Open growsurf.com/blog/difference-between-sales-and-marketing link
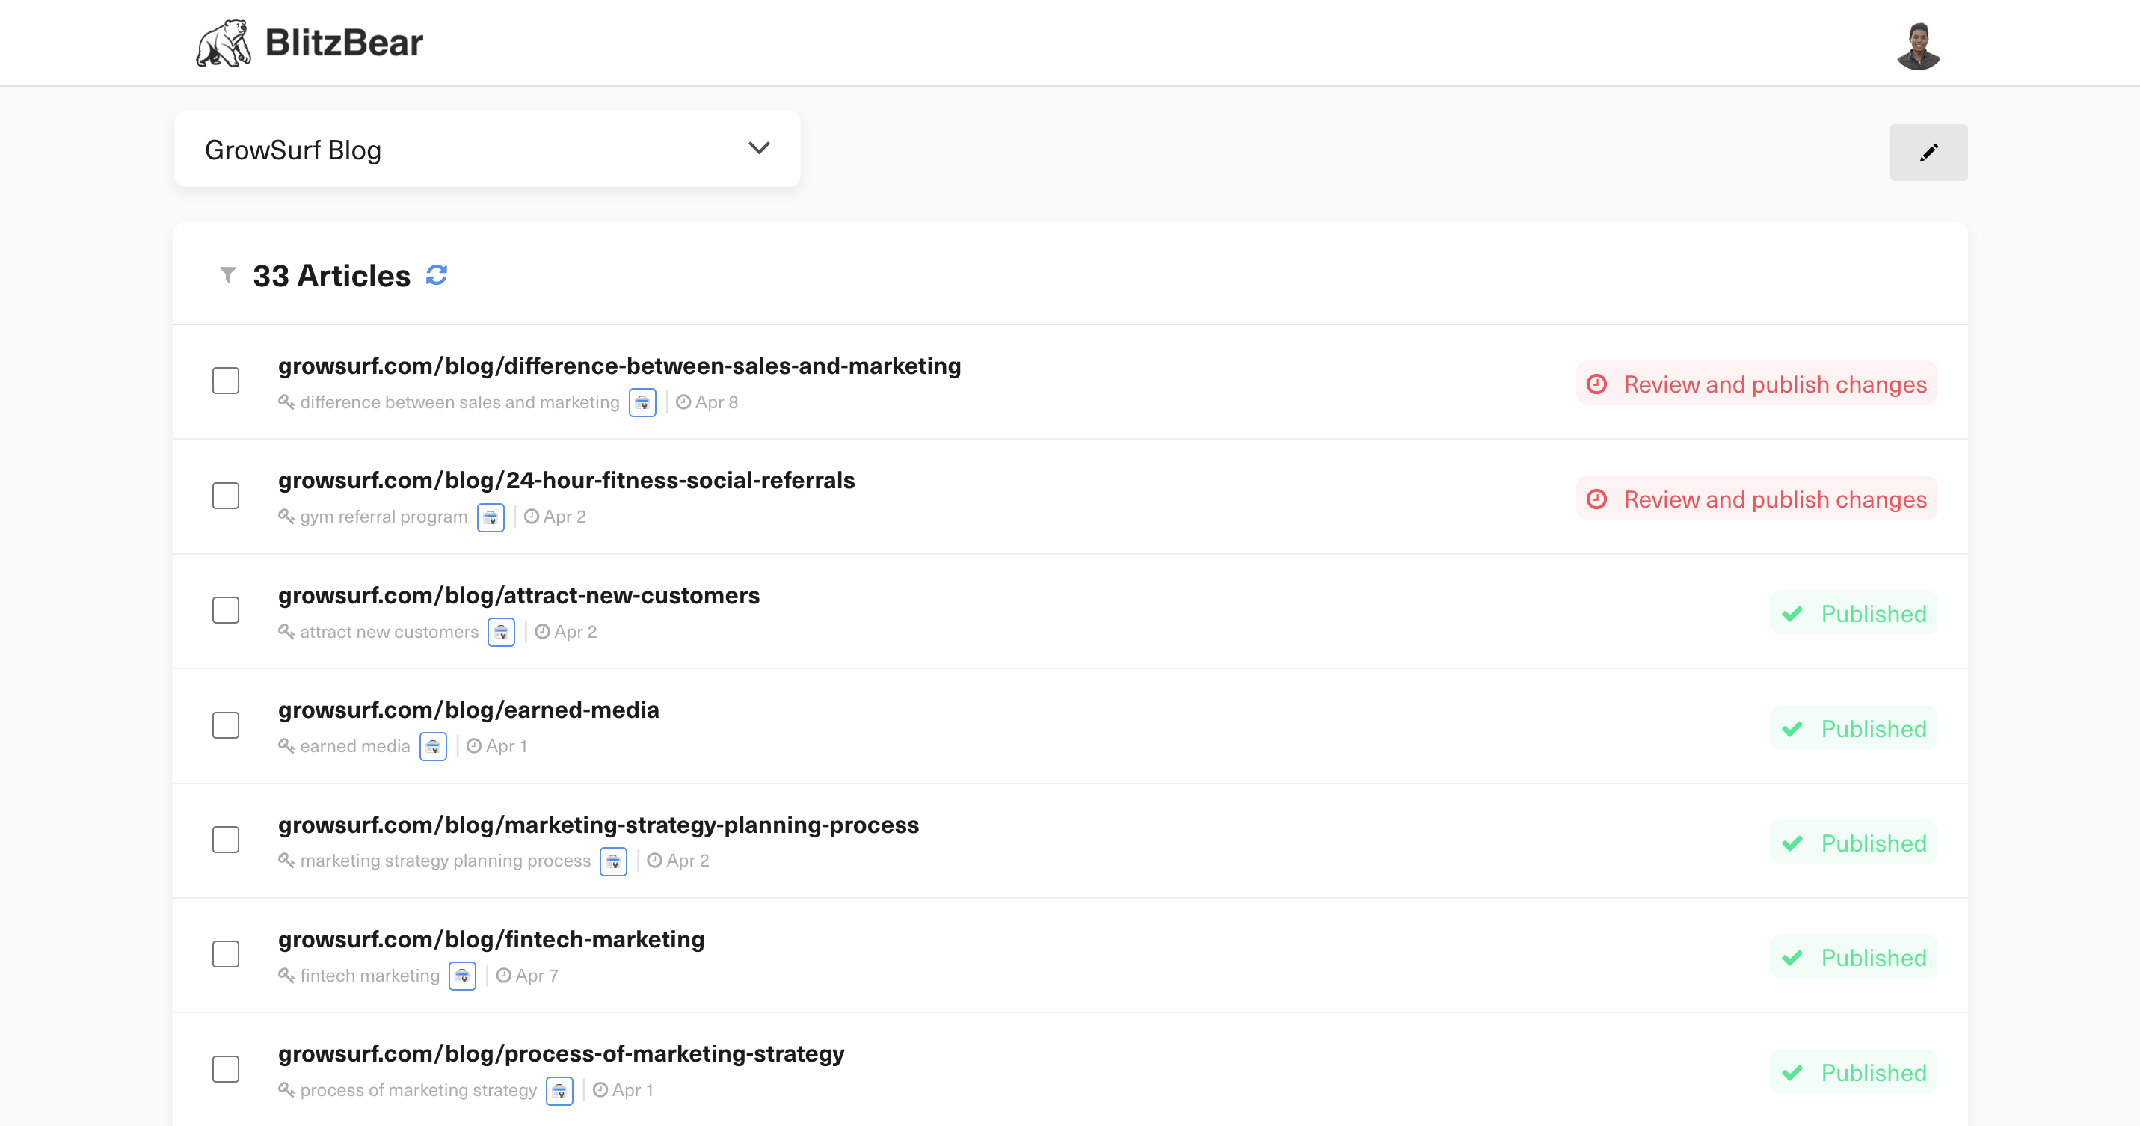The image size is (2140, 1126). [620, 366]
